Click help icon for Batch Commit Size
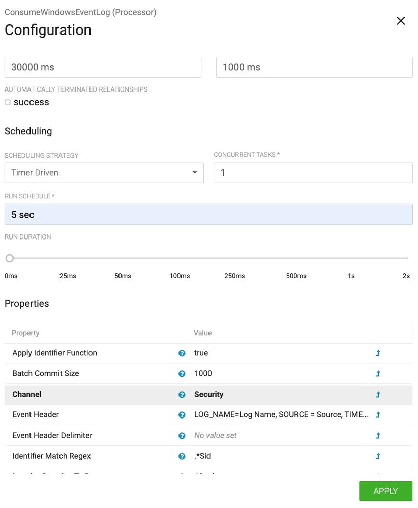Image resolution: width=418 pixels, height=508 pixels. [182, 374]
